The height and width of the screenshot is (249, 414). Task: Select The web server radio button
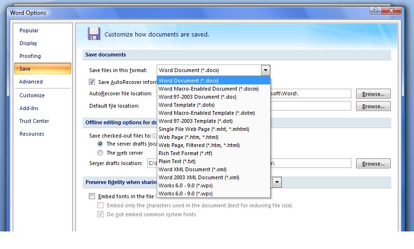point(100,153)
